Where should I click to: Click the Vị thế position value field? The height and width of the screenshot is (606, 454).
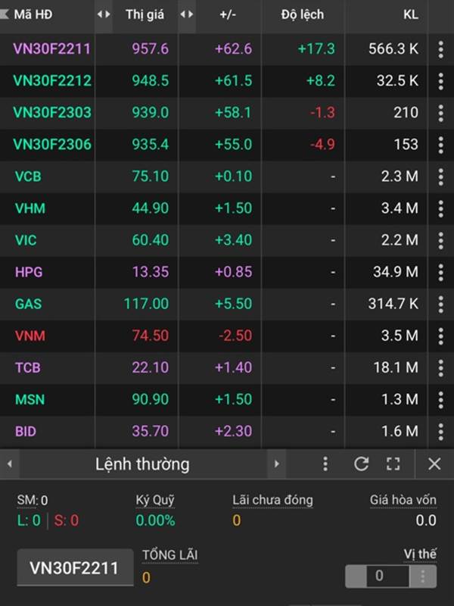pyautogui.click(x=387, y=576)
